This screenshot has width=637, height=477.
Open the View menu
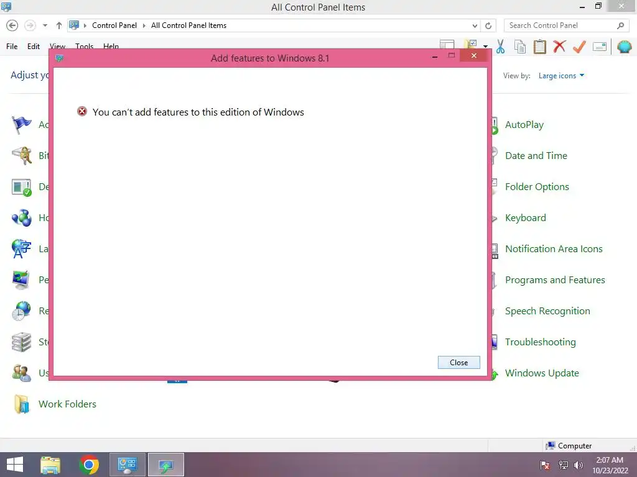pos(57,45)
